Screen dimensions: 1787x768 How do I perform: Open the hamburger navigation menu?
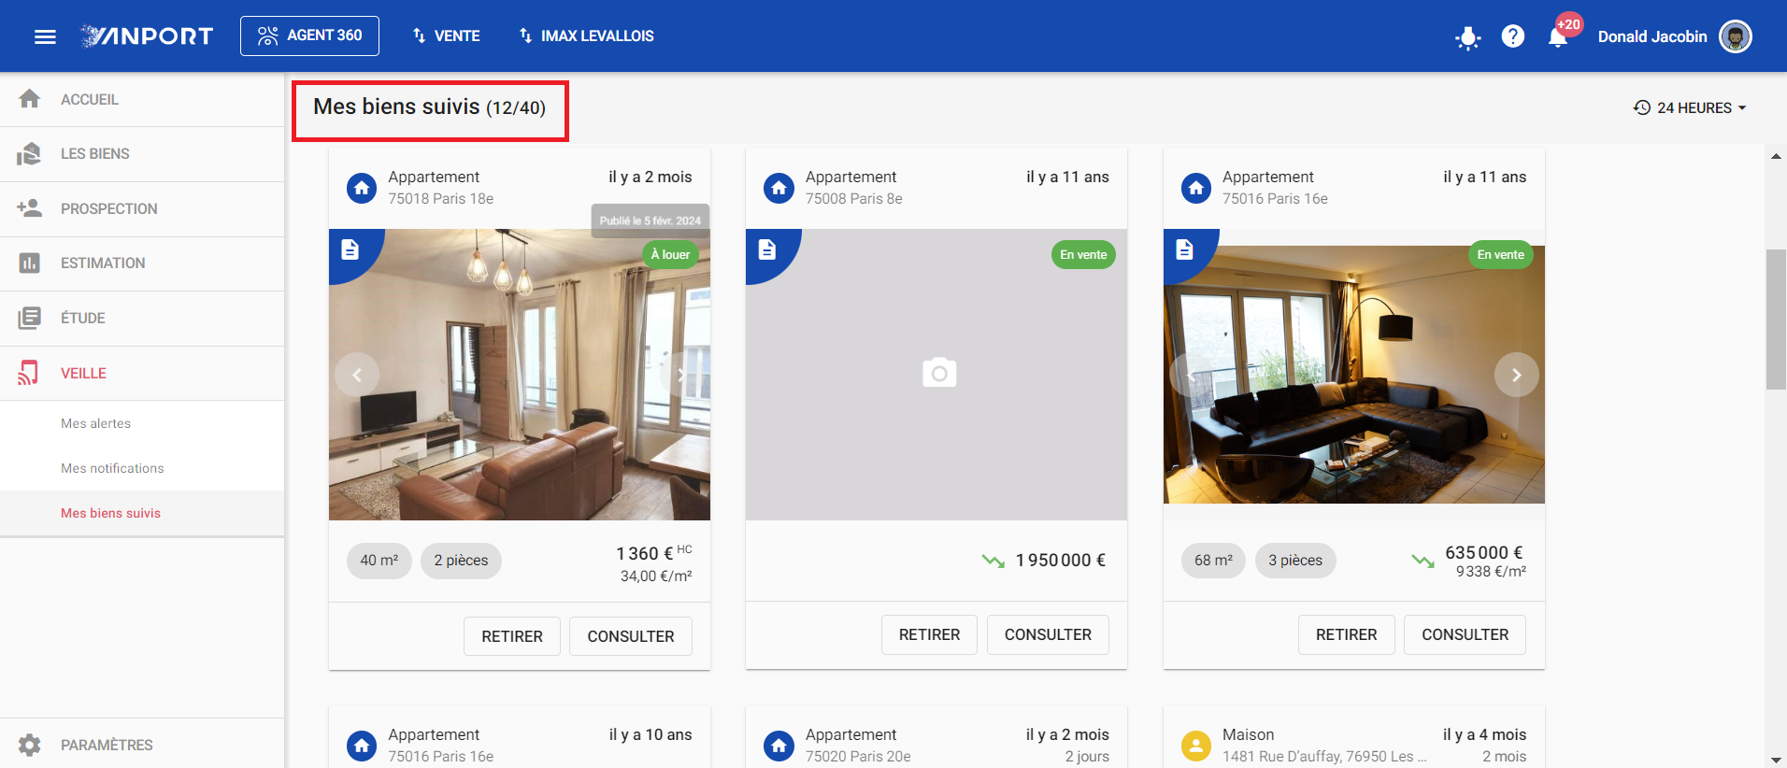click(45, 36)
